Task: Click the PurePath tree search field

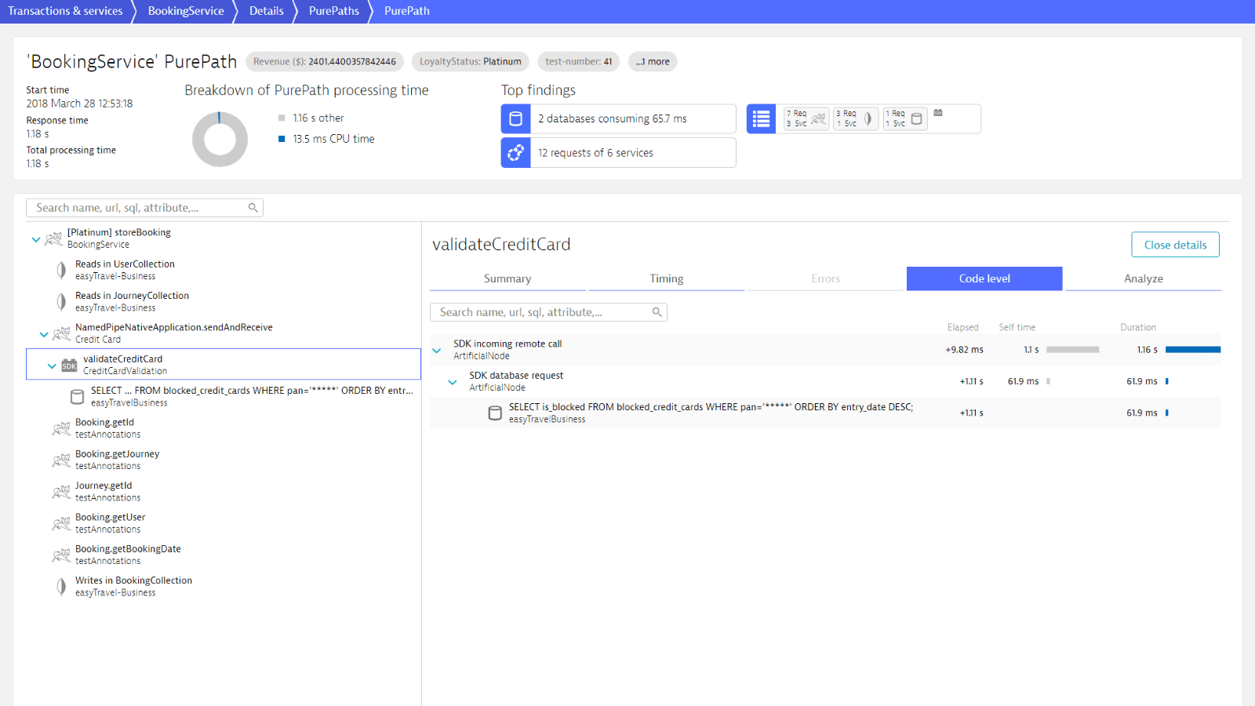Action: (144, 208)
